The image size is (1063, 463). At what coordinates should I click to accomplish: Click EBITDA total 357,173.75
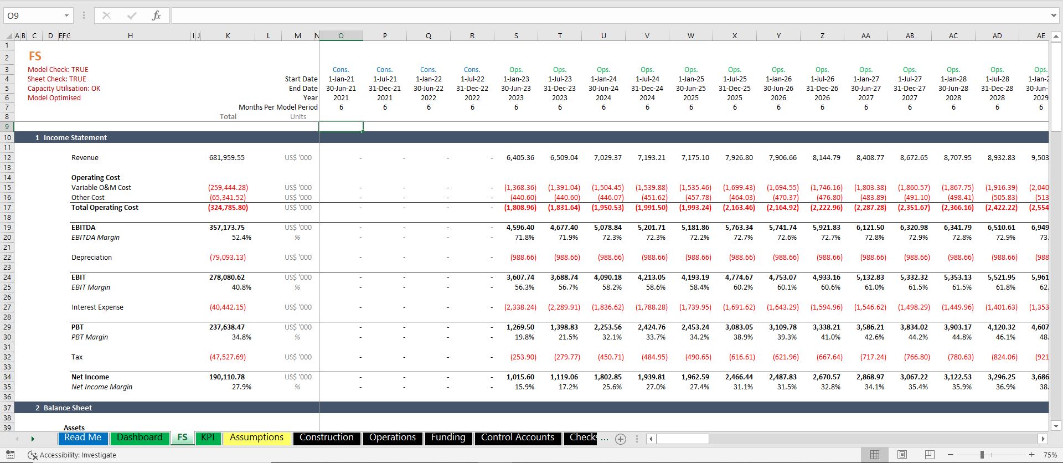[x=227, y=228]
